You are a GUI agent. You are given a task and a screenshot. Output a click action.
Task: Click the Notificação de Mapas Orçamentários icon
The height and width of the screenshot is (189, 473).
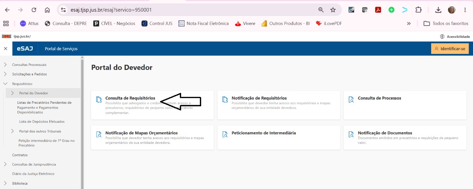98,134
